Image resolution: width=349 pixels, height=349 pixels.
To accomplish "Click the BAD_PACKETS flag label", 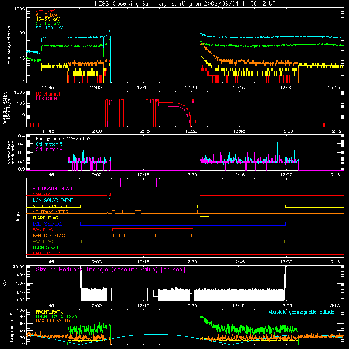I will tap(48, 253).
